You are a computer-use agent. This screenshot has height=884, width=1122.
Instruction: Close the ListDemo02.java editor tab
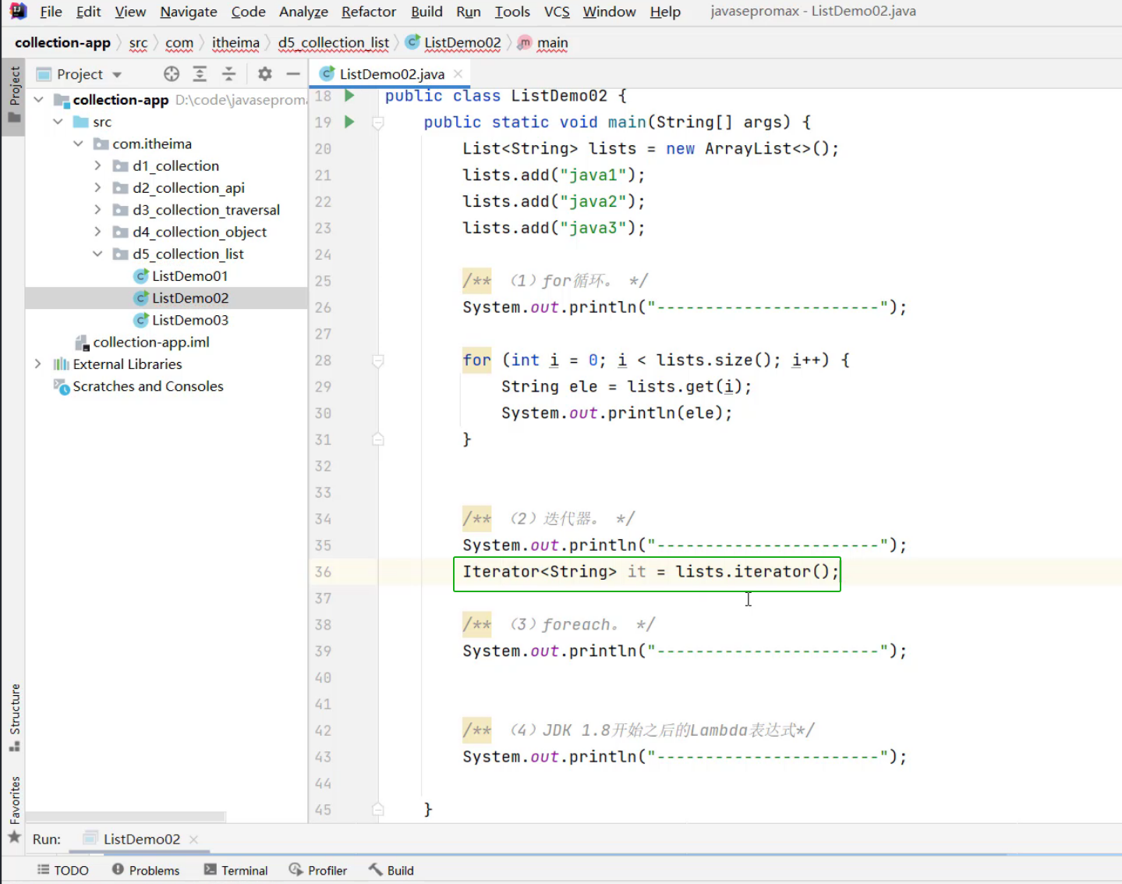[x=458, y=73]
